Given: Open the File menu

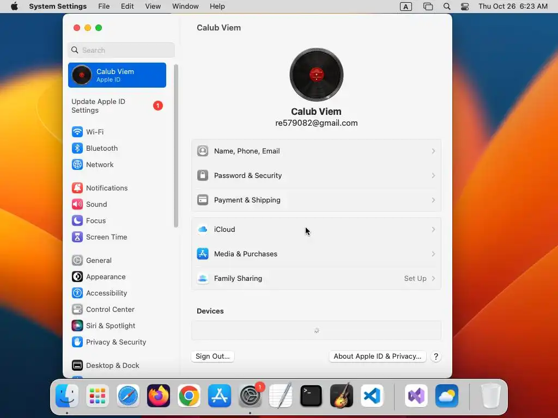Looking at the screenshot, I should point(104,7).
